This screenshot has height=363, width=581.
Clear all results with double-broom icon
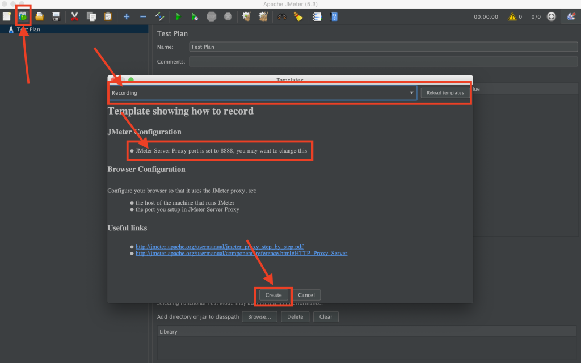pos(263,16)
